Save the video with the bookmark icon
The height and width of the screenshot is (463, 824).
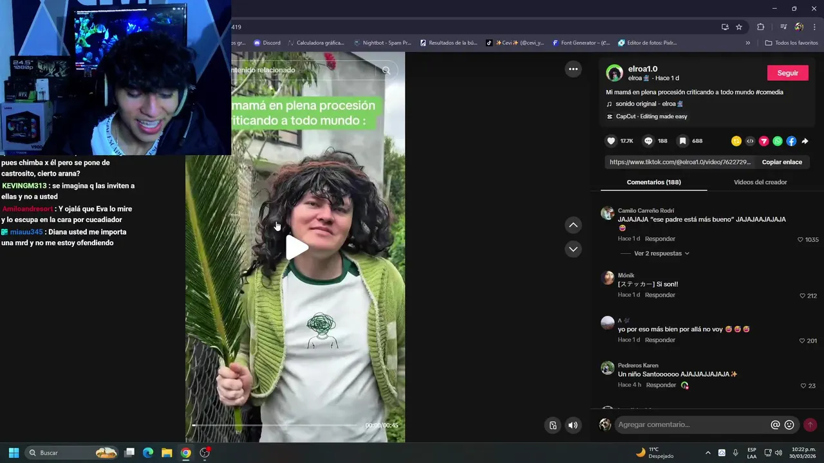point(682,141)
